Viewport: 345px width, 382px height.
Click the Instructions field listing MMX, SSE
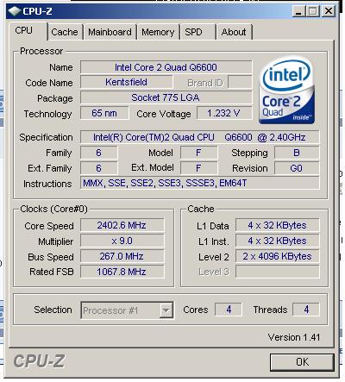pyautogui.click(x=199, y=183)
